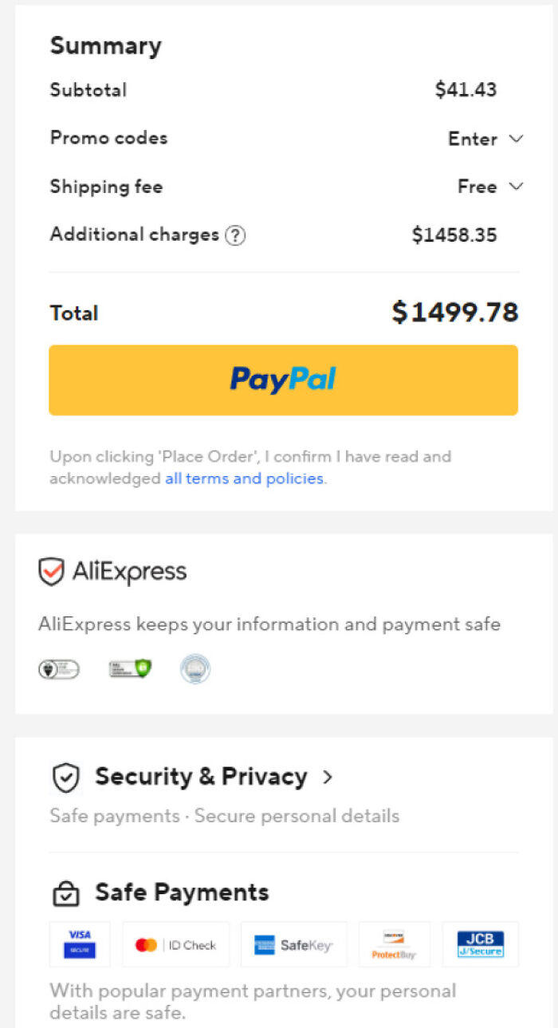Click the Safe Payments bag icon

pyautogui.click(x=66, y=893)
